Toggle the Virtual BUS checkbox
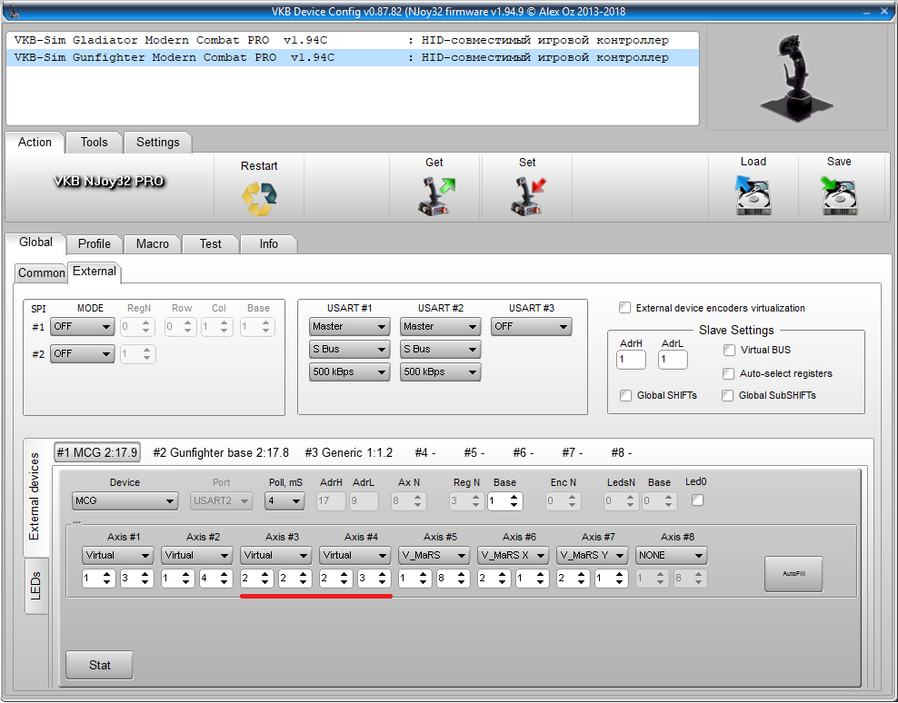Viewport: 898px width, 703px height. [x=729, y=350]
